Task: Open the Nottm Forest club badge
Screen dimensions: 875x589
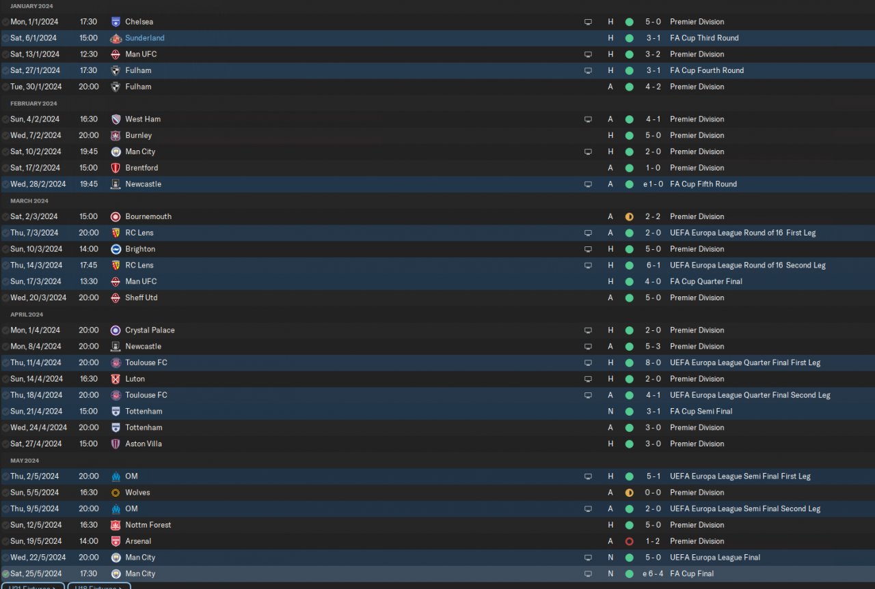Action: click(x=116, y=526)
